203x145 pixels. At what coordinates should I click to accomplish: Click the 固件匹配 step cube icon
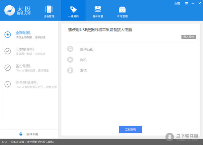[x=70, y=49]
